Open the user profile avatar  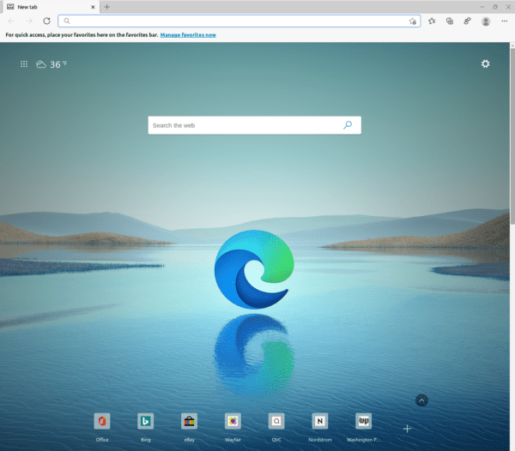coord(486,21)
